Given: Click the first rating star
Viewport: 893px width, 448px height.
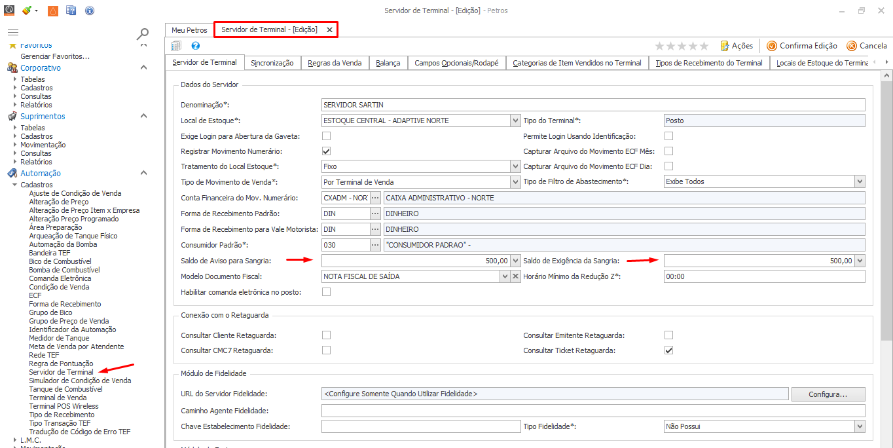Looking at the screenshot, I should tap(660, 46).
